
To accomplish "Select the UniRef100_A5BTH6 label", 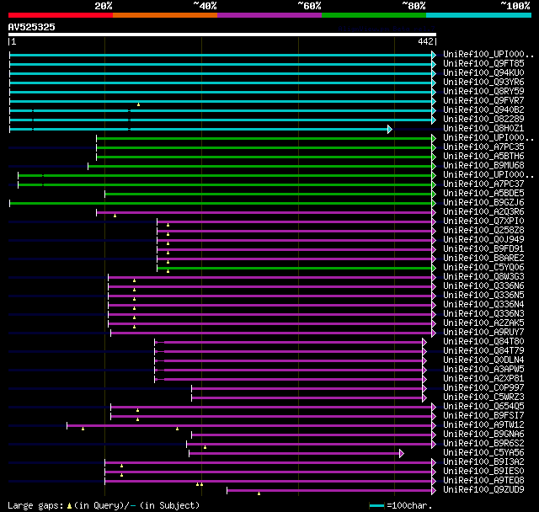I will [x=483, y=157].
